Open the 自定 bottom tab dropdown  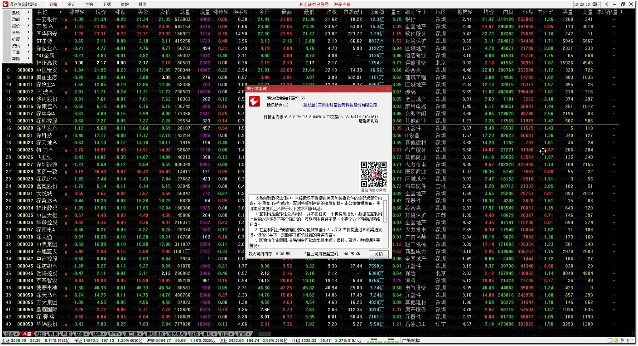pyautogui.click(x=227, y=334)
